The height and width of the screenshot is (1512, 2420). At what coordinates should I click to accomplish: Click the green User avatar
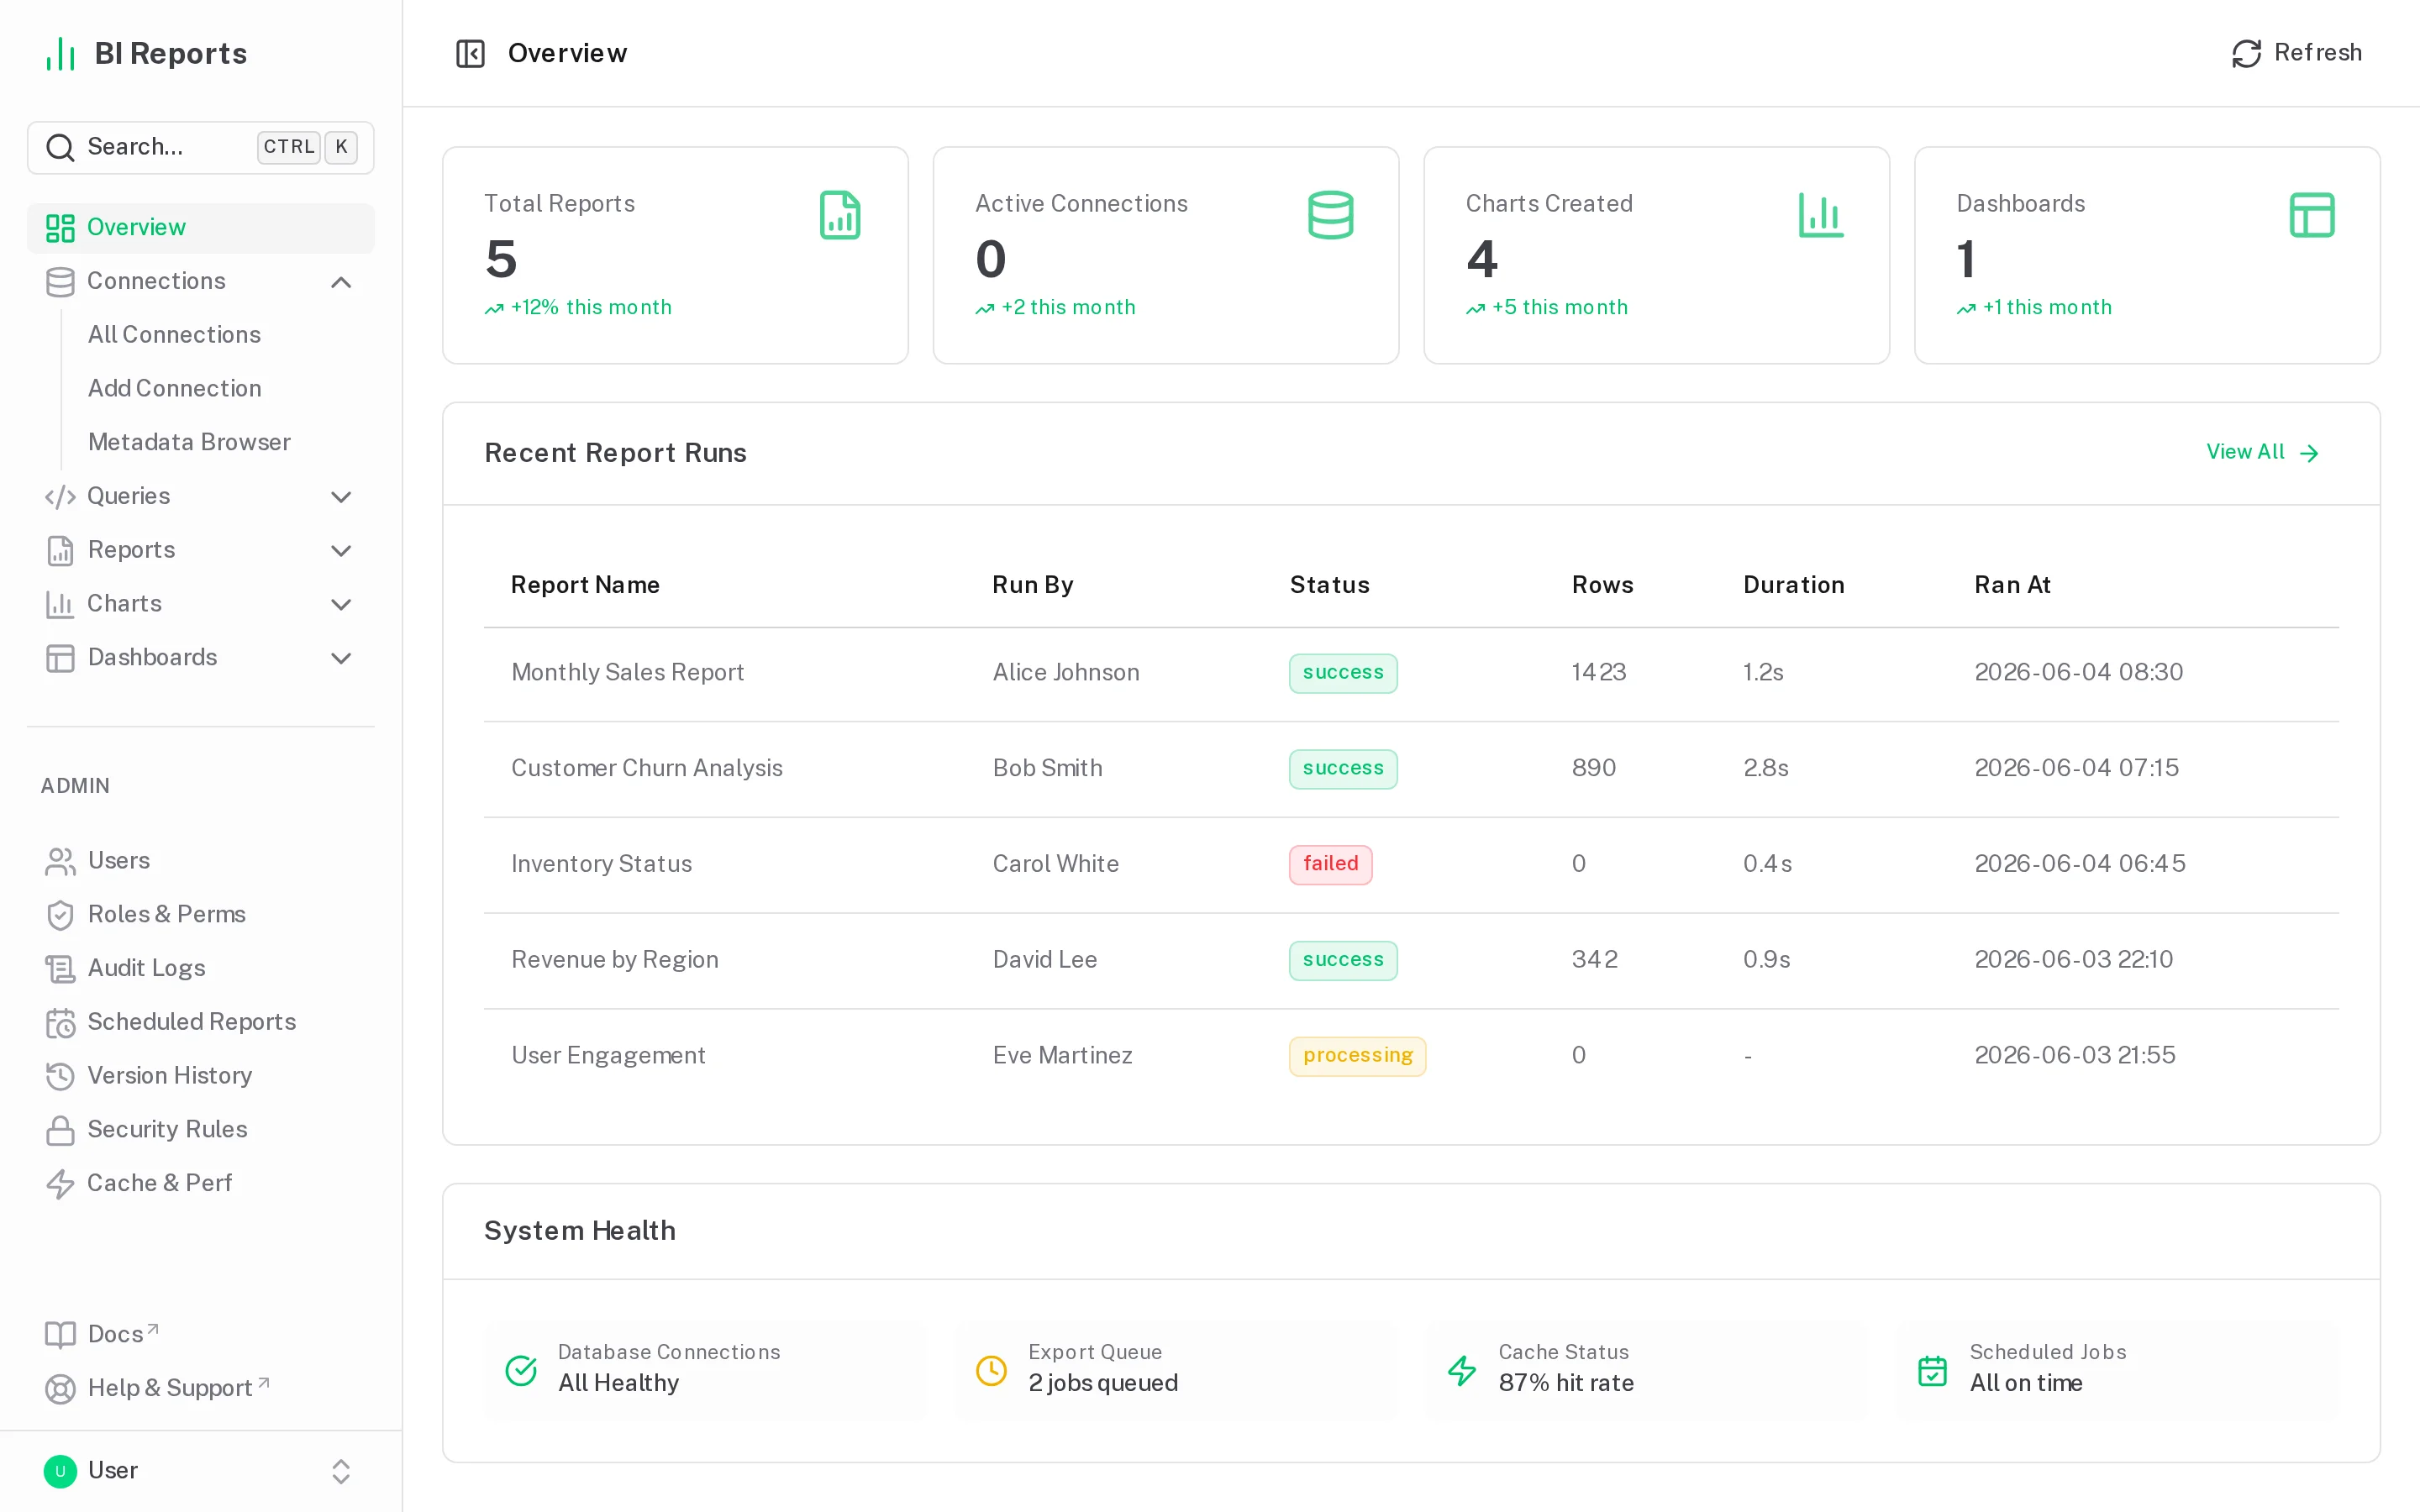tap(60, 1471)
